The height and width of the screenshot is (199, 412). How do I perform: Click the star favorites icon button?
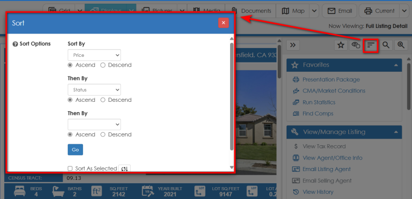[x=341, y=45]
